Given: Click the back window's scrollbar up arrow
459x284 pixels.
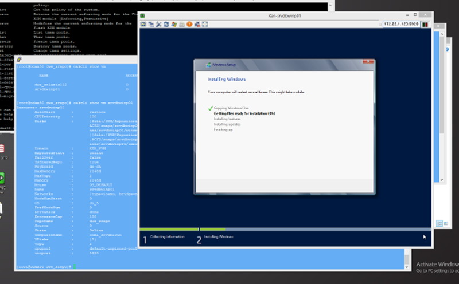Looking at the screenshot, I should (442, 34).
